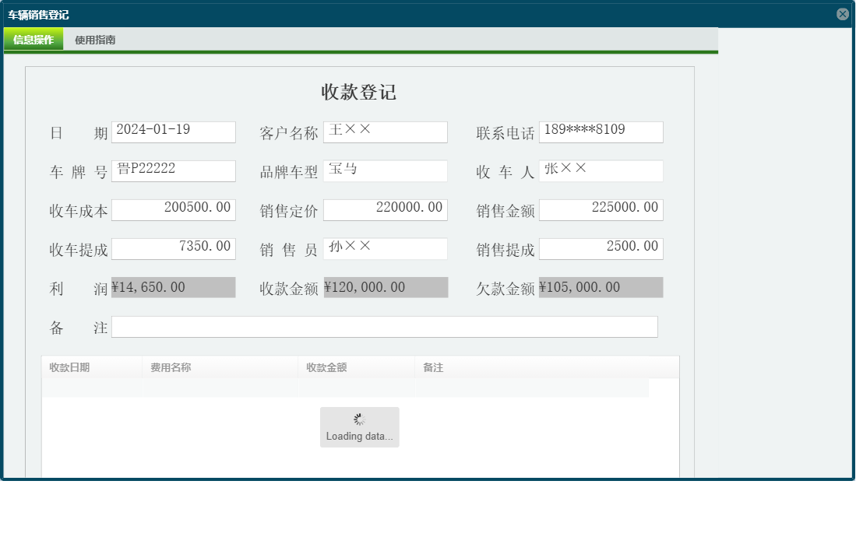The height and width of the screenshot is (558, 856).
Task: Click the 费用名称 column header
Action: coord(169,367)
